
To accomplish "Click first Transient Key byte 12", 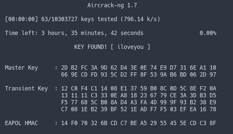I will pos(64,88).
